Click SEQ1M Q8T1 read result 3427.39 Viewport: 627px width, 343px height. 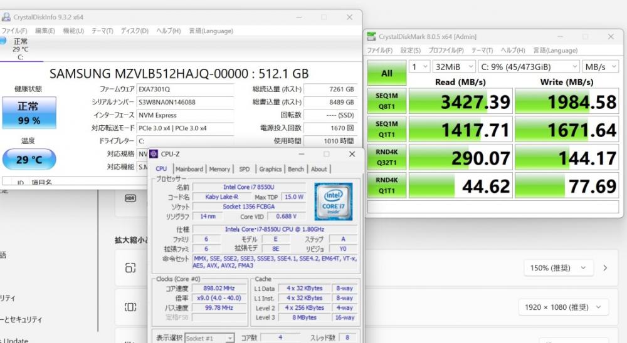tap(461, 101)
